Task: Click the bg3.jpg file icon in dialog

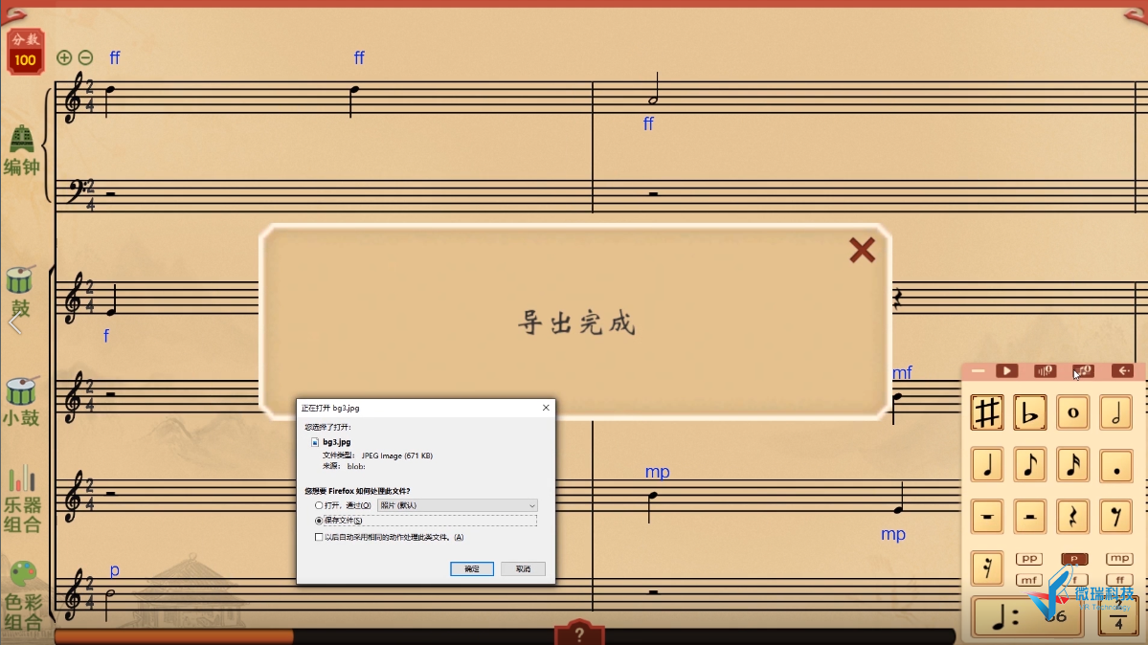Action: (315, 442)
